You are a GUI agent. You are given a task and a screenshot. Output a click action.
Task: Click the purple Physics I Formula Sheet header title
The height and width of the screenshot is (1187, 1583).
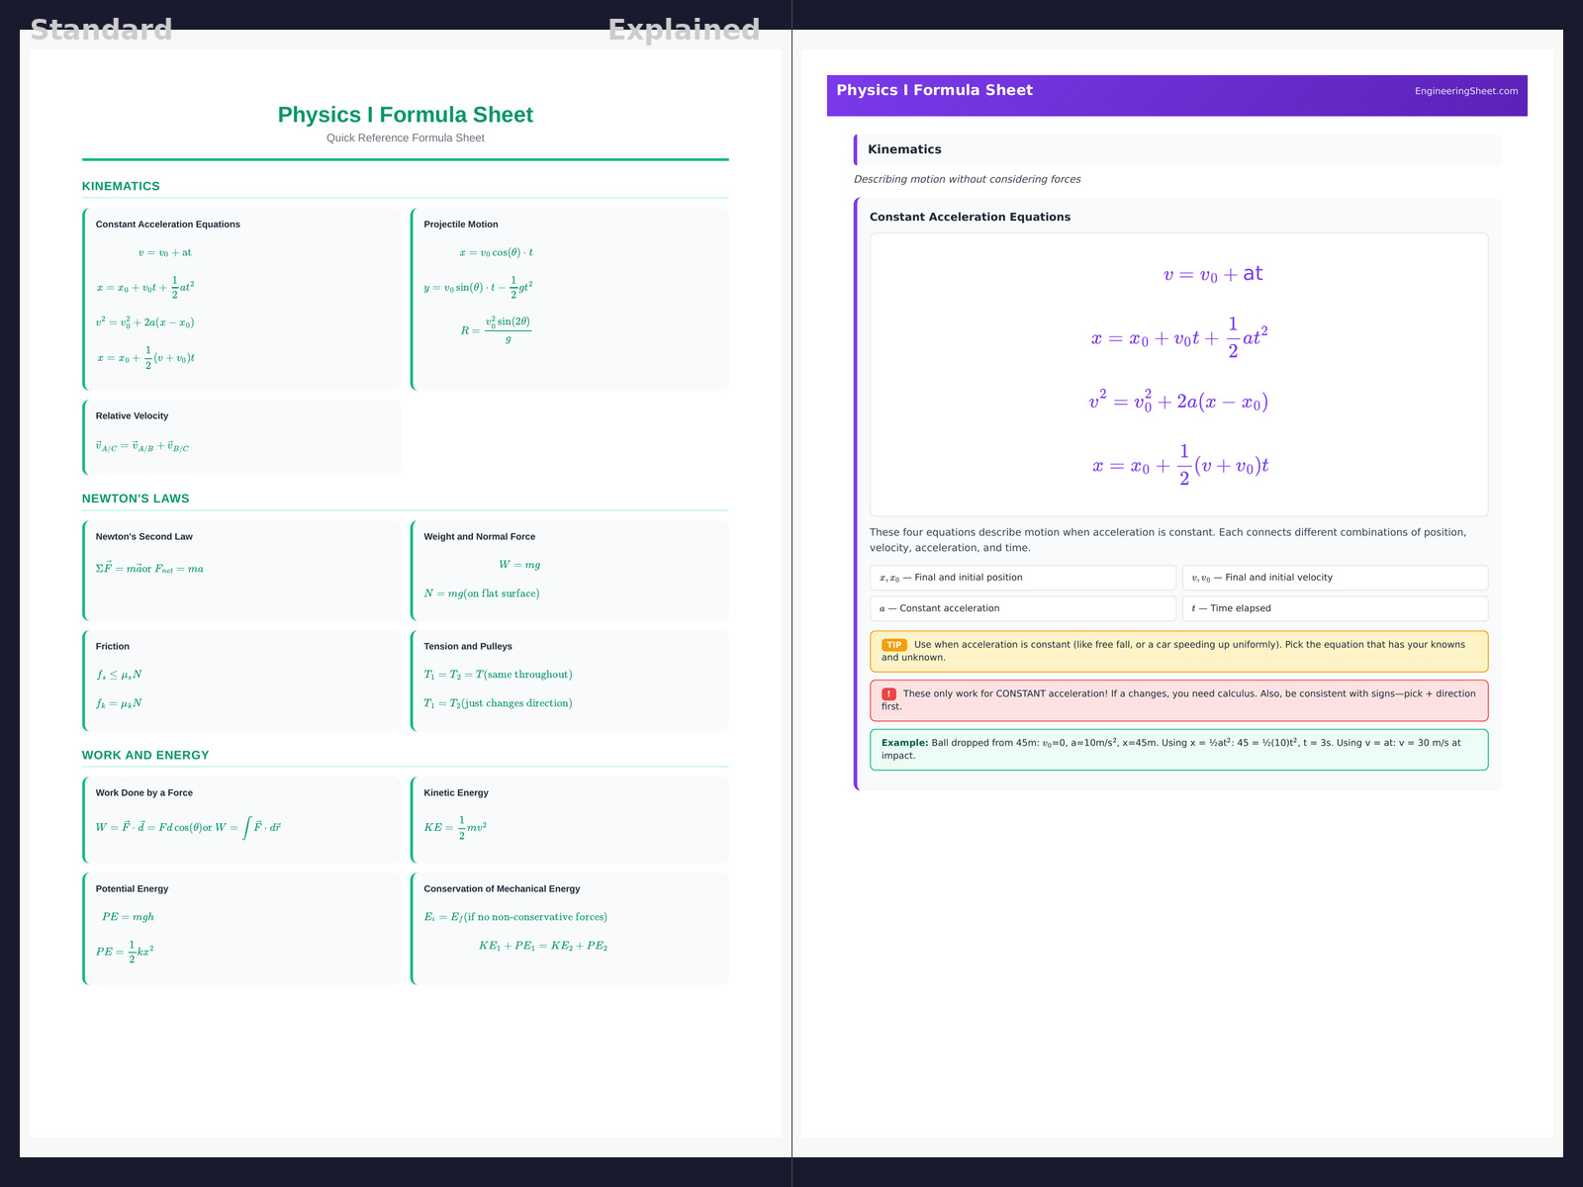tap(934, 90)
